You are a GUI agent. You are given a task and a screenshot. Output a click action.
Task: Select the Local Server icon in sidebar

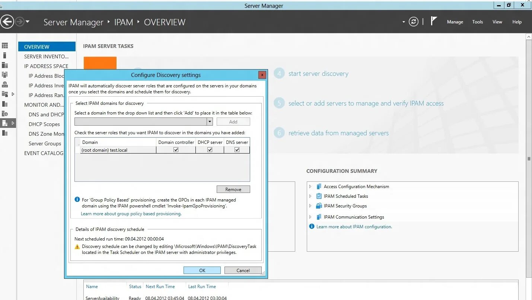coord(5,55)
